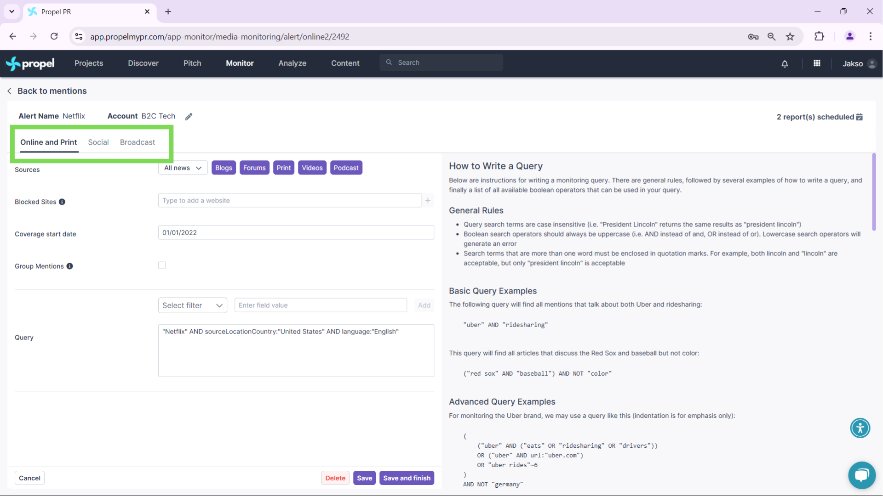Toggle the Podcast source chip

pyautogui.click(x=346, y=168)
